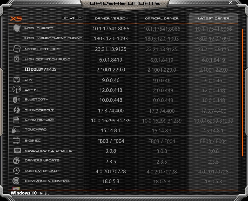248x201 pixels.
Task: Select the Thunderbolt lightning icon
Action: (x=17, y=110)
